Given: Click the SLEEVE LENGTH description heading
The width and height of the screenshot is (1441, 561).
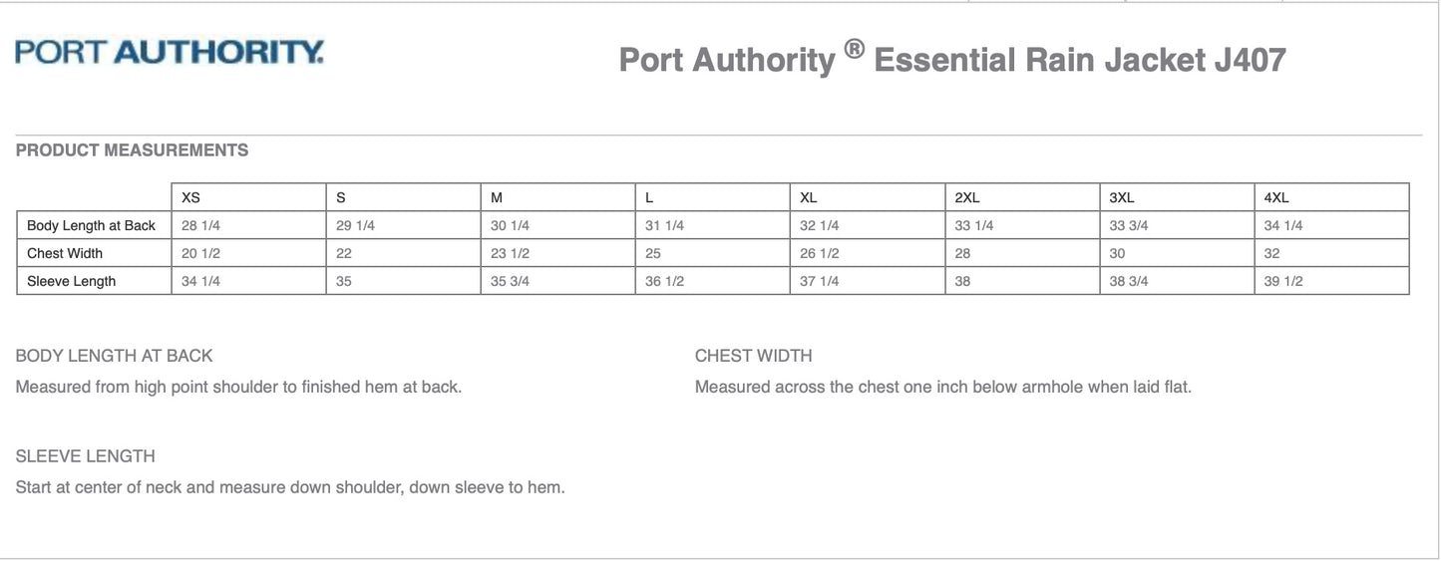Looking at the screenshot, I should [85, 456].
